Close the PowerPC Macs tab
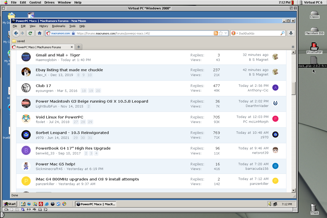The image size is (327, 218). click(72, 47)
